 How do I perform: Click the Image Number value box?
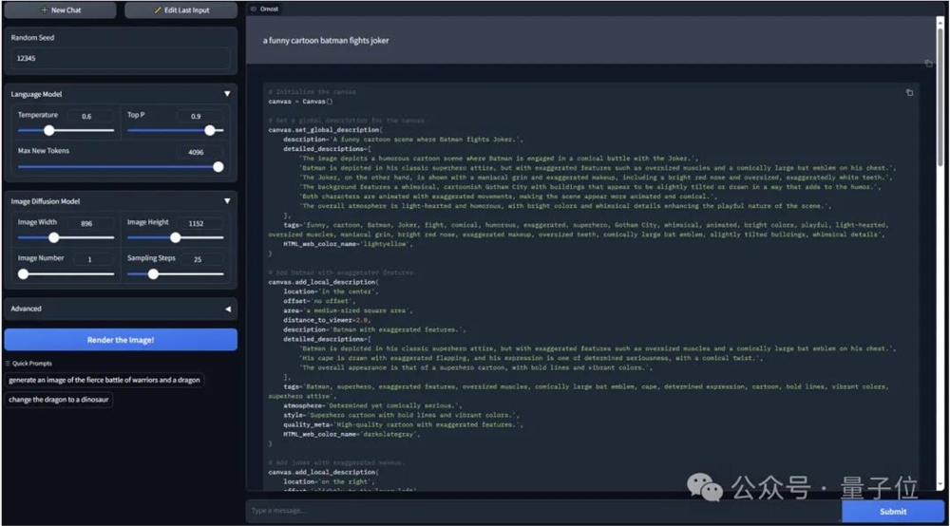pos(93,259)
